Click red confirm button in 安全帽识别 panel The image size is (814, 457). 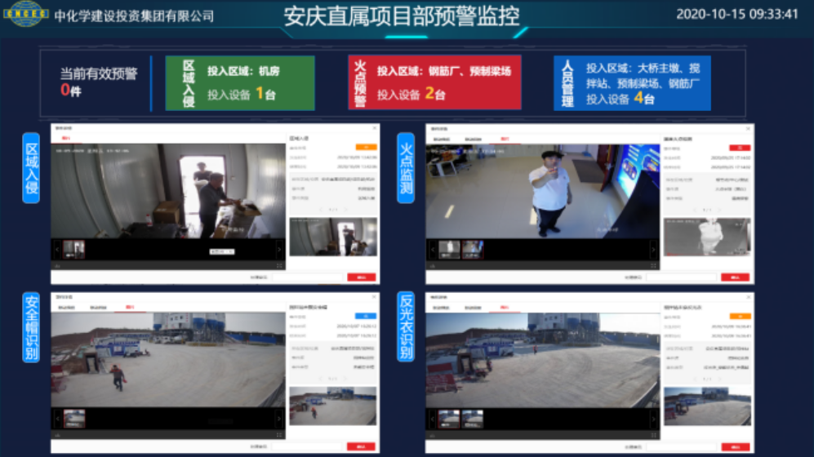tap(362, 446)
